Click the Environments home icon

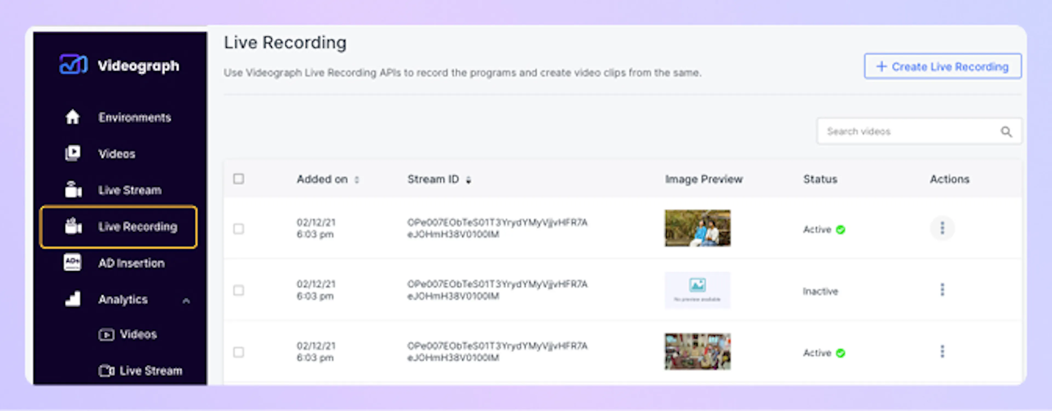point(72,117)
